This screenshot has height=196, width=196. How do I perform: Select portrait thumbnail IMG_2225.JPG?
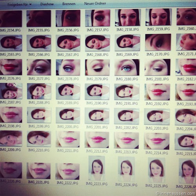[156, 170]
